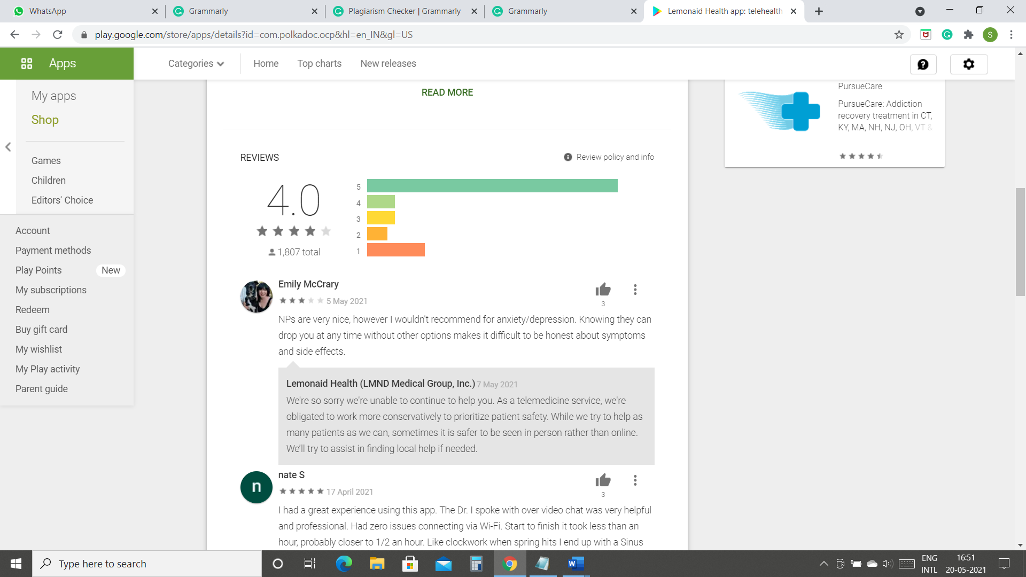Click the info icon beside Review policy
The image size is (1026, 577).
(568, 157)
